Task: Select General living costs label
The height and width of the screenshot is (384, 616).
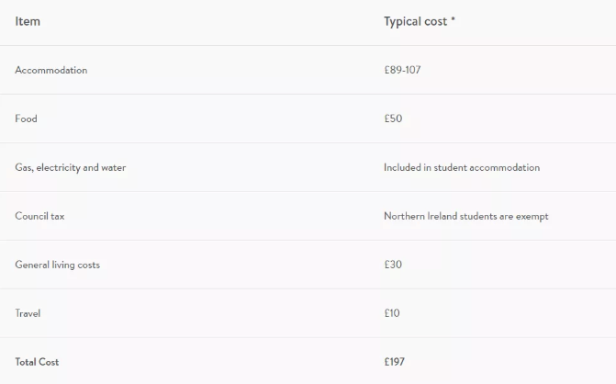Action: point(57,265)
